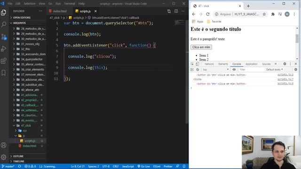Split the editor to the right
Image resolution: width=301 pixels, height=169 pixels.
(x=176, y=11)
